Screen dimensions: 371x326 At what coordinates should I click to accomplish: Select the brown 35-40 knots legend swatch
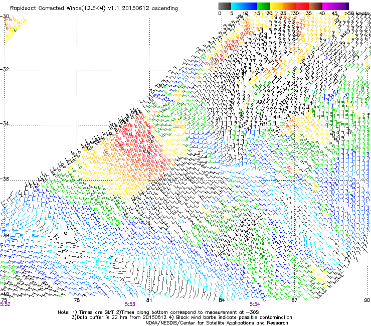(x=316, y=6)
